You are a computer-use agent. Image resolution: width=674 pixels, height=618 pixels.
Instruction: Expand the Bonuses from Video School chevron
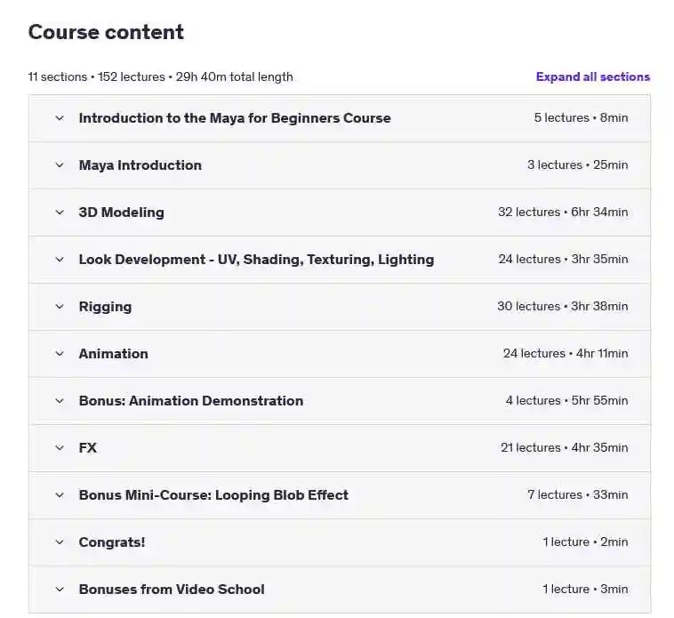60,590
